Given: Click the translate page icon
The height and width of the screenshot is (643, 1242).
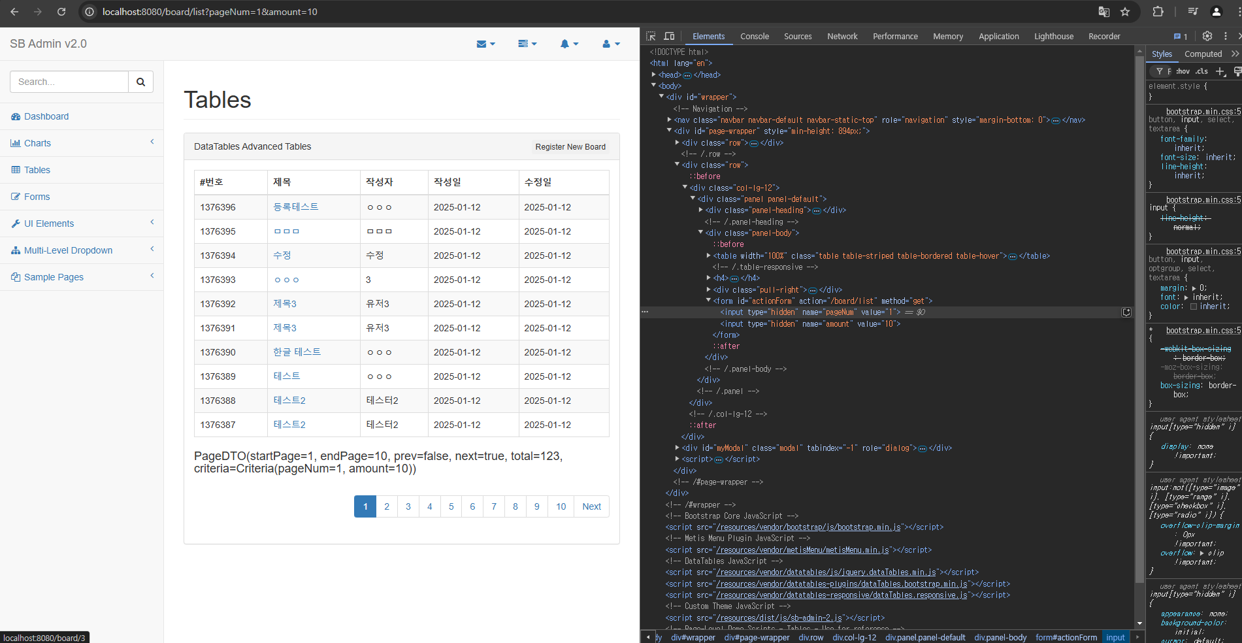Looking at the screenshot, I should point(1104,12).
